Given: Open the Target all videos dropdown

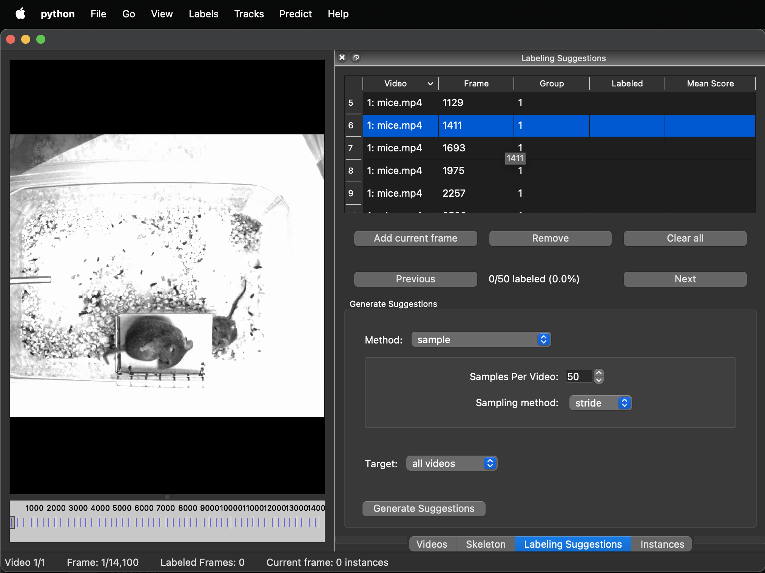Looking at the screenshot, I should click(x=452, y=464).
